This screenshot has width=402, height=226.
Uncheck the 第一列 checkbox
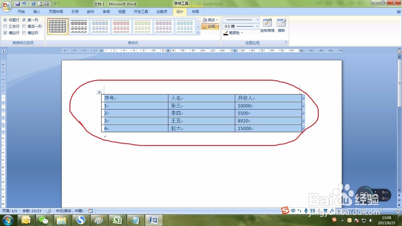pos(24,20)
